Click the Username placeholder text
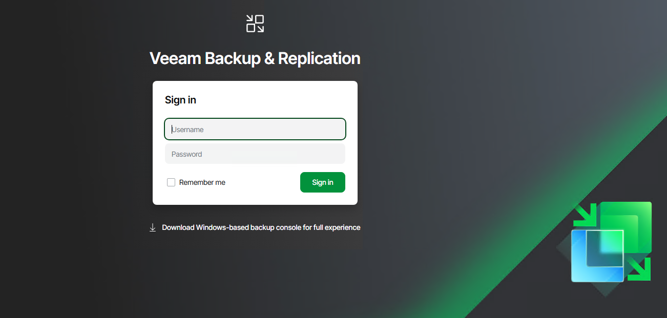Image resolution: width=667 pixels, height=318 pixels. pos(187,130)
